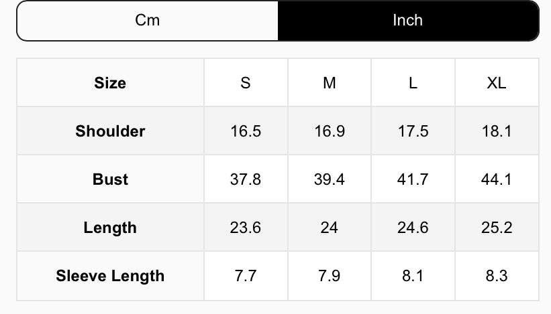Screen dimensions: 551x314
Task: Select the XL size column header
Action: pos(497,83)
